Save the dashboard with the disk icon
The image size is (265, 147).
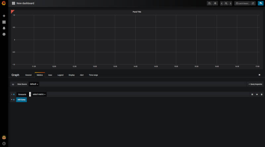pyautogui.click(x=209, y=3)
